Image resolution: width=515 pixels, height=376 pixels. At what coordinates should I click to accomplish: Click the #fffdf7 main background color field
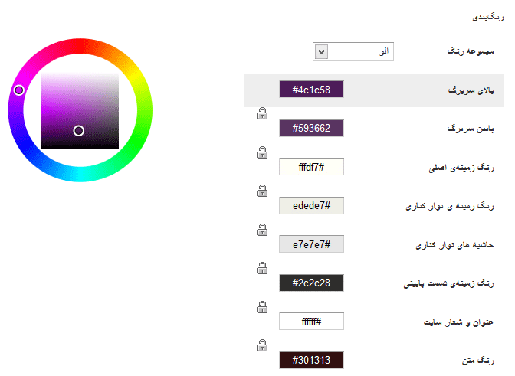tap(311, 167)
